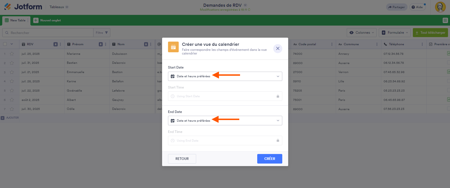Viewport: 450px width, 188px height.
Task: Expand the Start Date dropdown
Action: (225, 76)
